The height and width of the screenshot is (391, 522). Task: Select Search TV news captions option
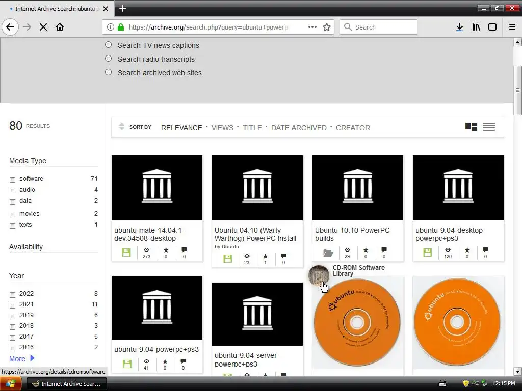pos(109,45)
